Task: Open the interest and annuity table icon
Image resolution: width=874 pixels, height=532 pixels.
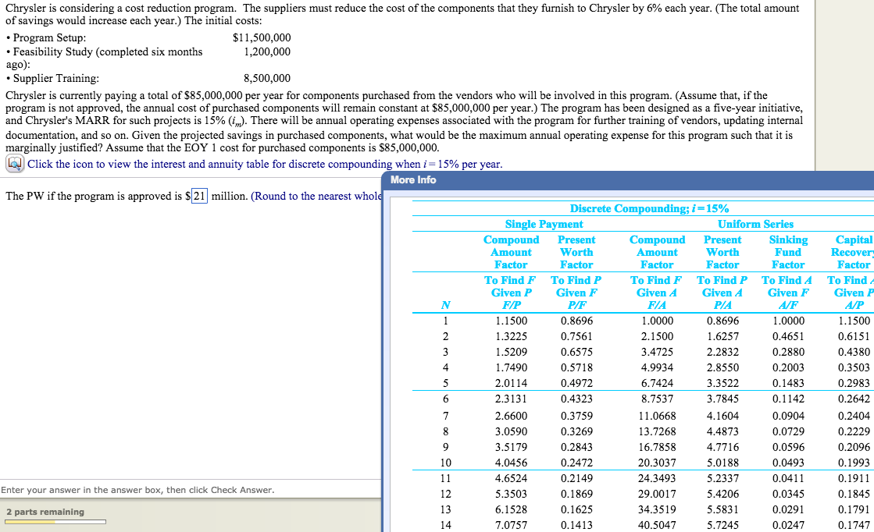Action: pyautogui.click(x=15, y=164)
